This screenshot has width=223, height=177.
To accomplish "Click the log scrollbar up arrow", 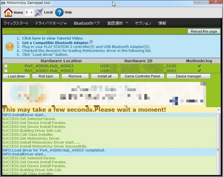I will 219,110.
